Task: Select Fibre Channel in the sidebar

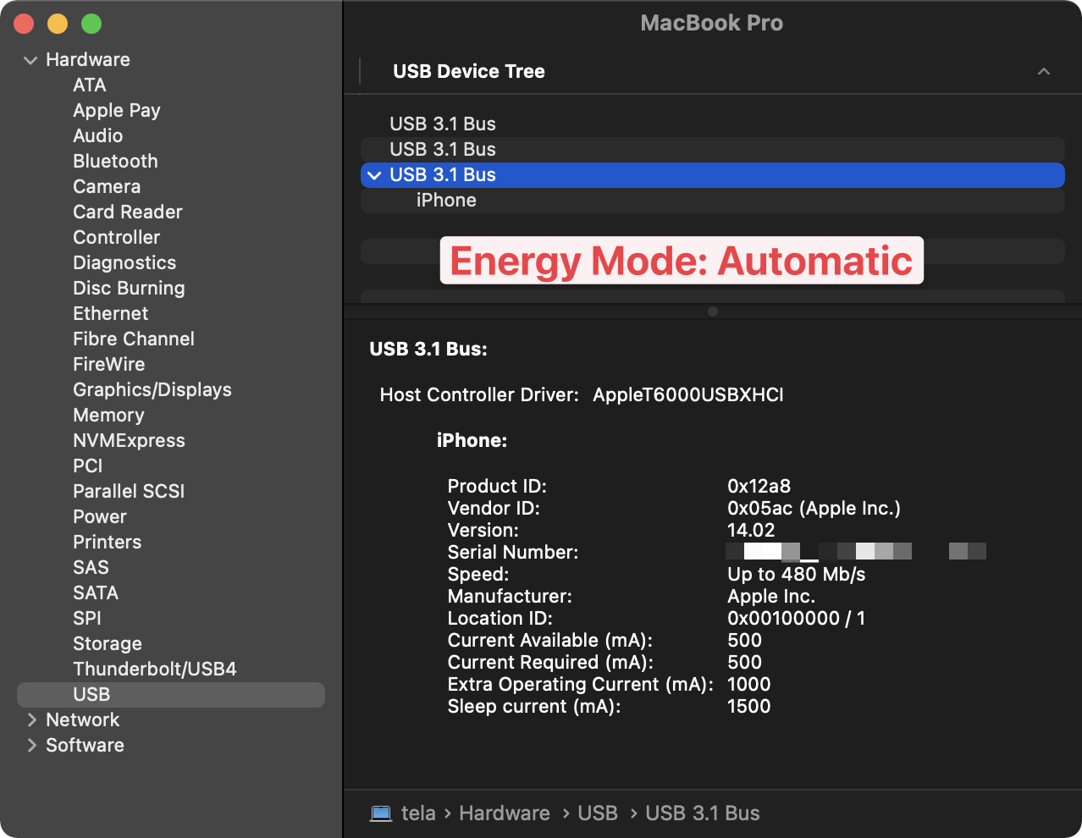Action: click(134, 339)
